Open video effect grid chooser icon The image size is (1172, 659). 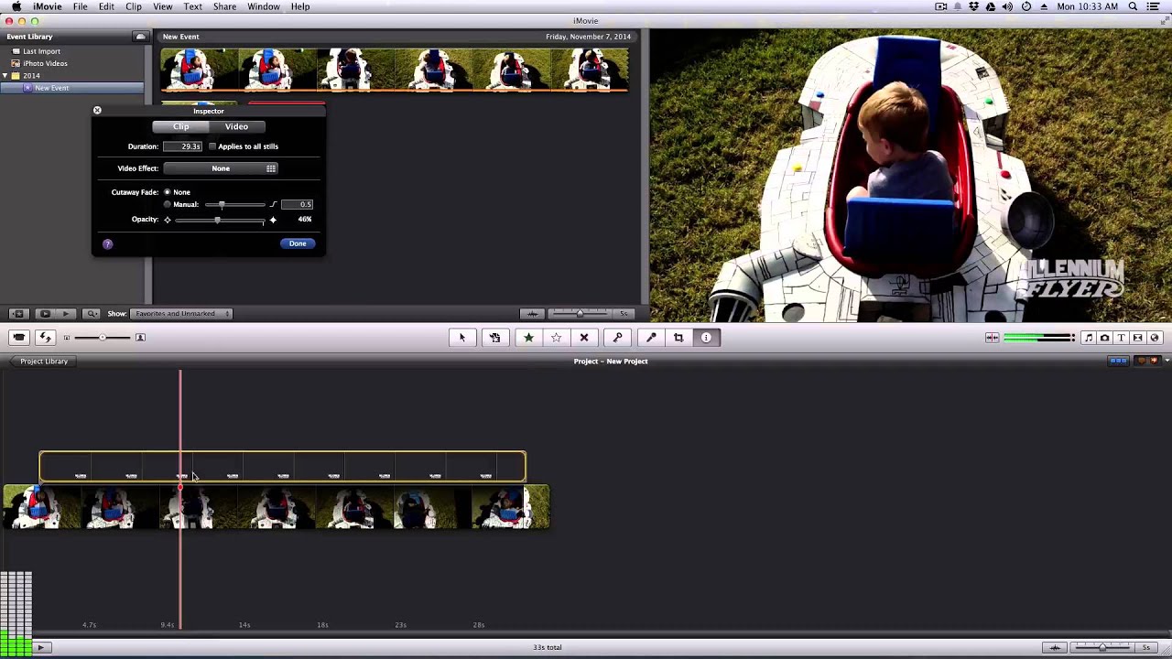[x=271, y=168]
